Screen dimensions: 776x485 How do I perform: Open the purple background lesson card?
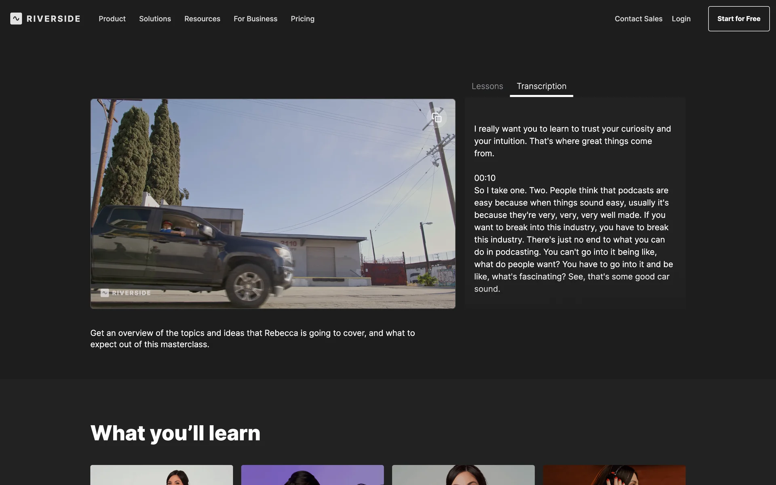pyautogui.click(x=312, y=475)
